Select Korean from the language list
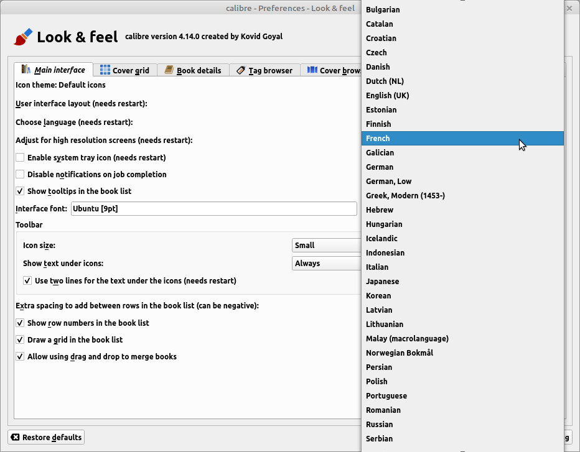This screenshot has height=452, width=580. pyautogui.click(x=462, y=296)
